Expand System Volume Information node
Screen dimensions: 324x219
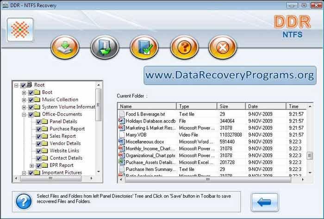(x=24, y=108)
